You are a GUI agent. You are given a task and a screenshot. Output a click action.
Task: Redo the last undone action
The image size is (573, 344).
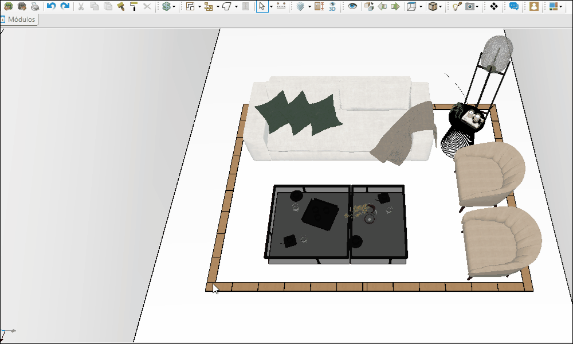(65, 6)
